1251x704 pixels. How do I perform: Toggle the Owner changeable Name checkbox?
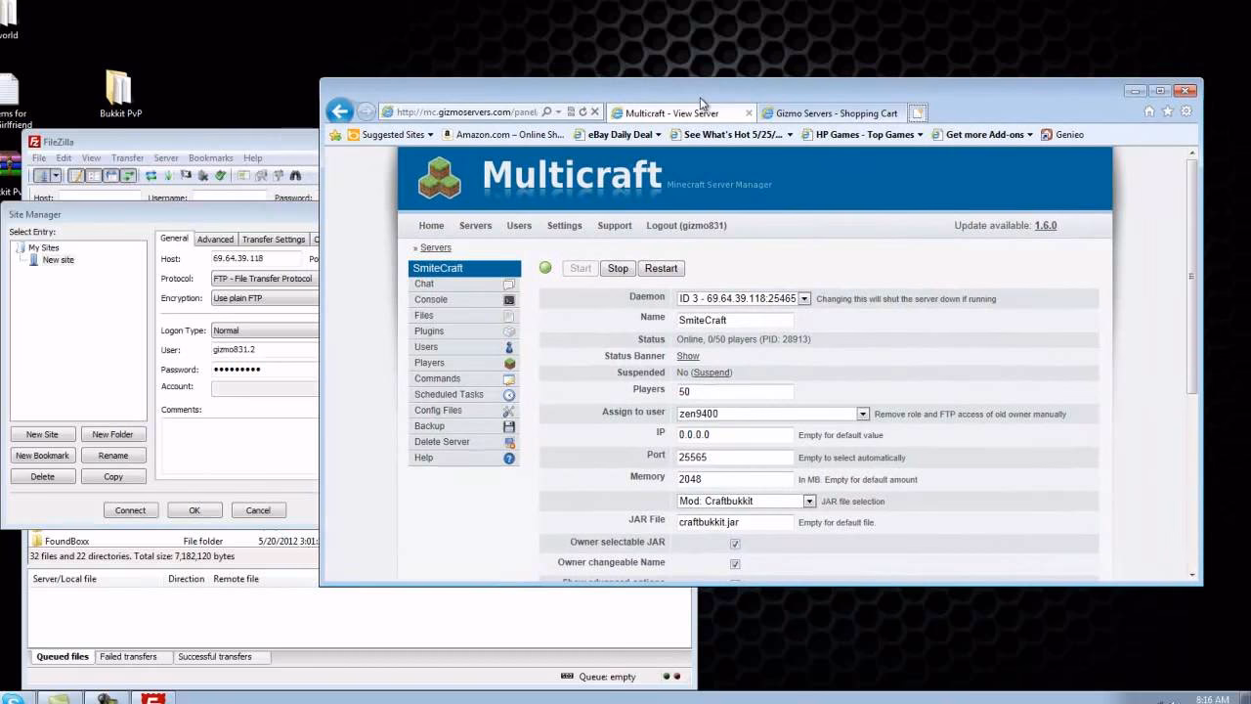point(735,564)
